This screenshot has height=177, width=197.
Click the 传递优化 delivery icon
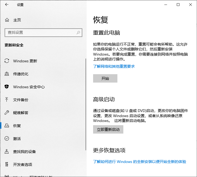point(7,74)
